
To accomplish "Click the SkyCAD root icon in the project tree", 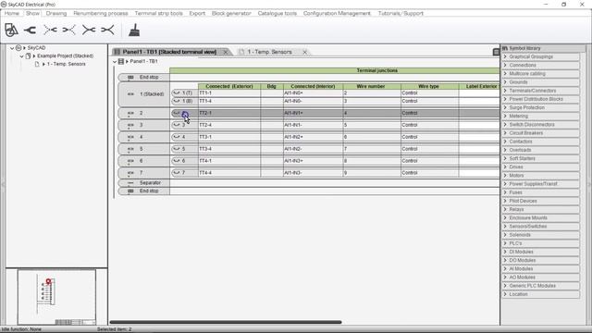I will [18, 48].
